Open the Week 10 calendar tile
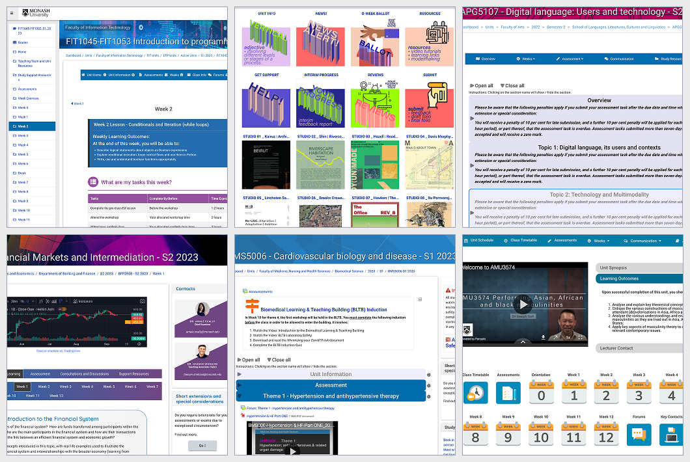 [542, 434]
